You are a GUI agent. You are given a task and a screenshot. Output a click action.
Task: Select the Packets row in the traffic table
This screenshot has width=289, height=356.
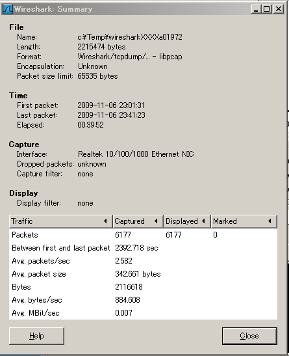143,235
